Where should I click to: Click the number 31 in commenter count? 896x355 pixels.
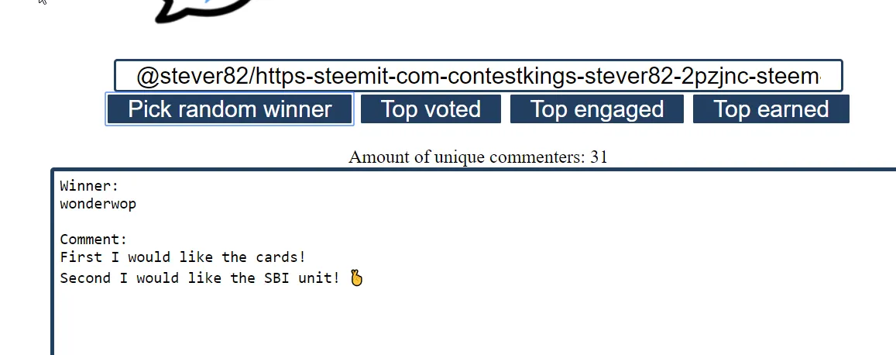599,157
